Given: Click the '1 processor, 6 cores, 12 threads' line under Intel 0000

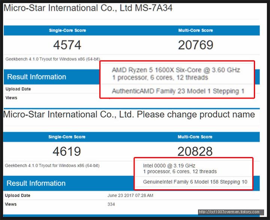Looking at the screenshot, I should [180, 171].
